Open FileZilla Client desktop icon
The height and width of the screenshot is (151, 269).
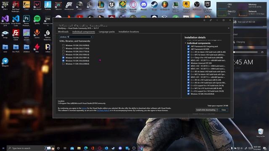pyautogui.click(x=16, y=35)
